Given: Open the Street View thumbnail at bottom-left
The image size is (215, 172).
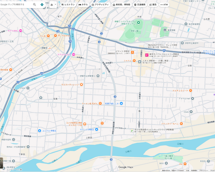Looking at the screenshot, I should pyautogui.click(x=1, y=163).
